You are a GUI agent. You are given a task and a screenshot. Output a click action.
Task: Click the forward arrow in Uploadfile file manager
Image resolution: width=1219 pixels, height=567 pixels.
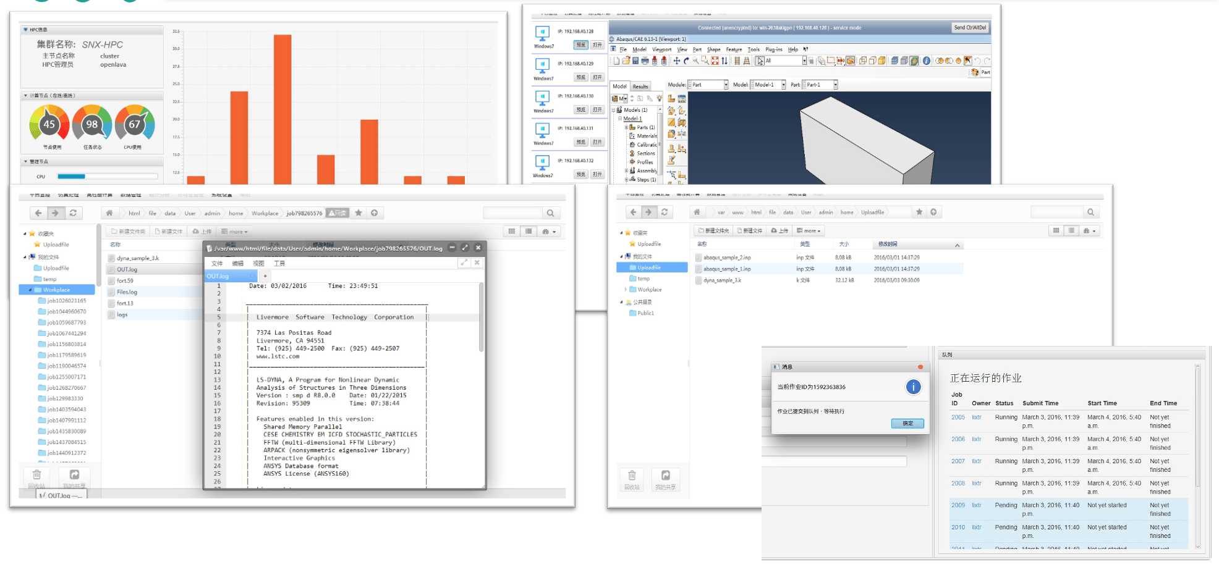[x=648, y=212]
